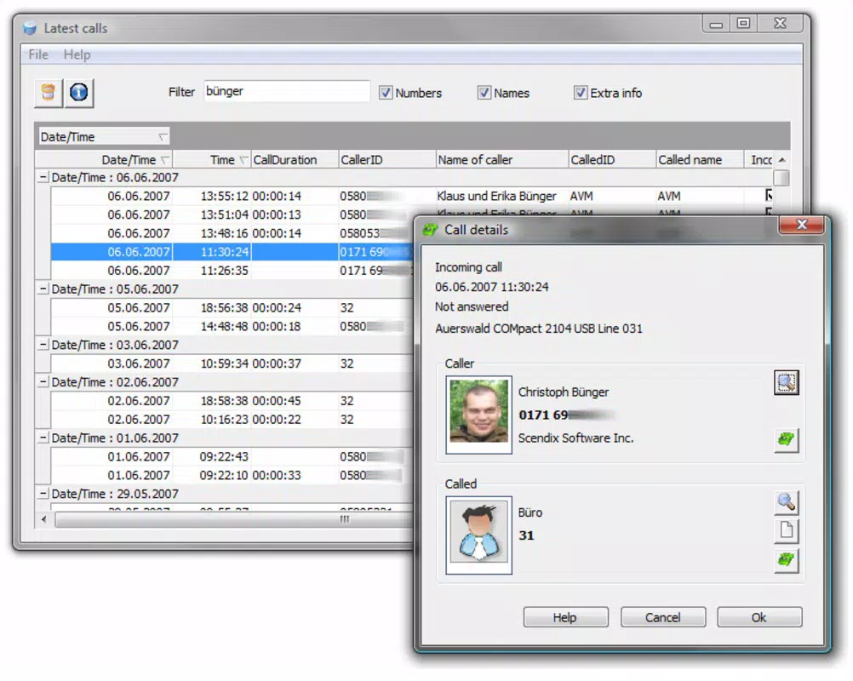Viewport: 853px width, 681px height.
Task: Click the magnifier icon in the Called section
Action: click(x=786, y=502)
